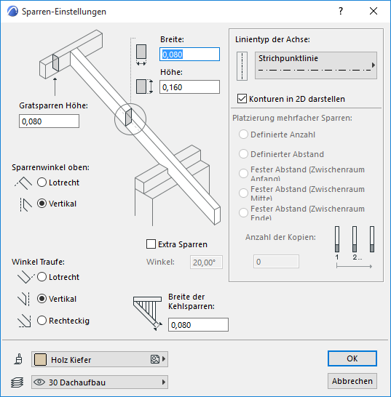Click the width dimension icon next to Breite
Viewport: 391px width, 397px height.
tap(141, 55)
